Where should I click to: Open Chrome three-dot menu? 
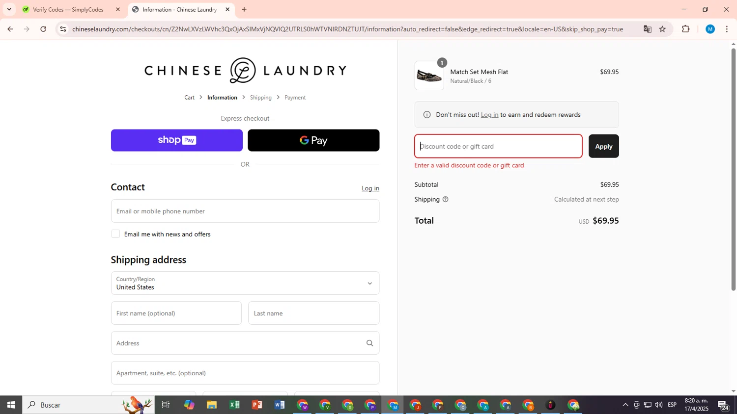pyautogui.click(x=727, y=29)
